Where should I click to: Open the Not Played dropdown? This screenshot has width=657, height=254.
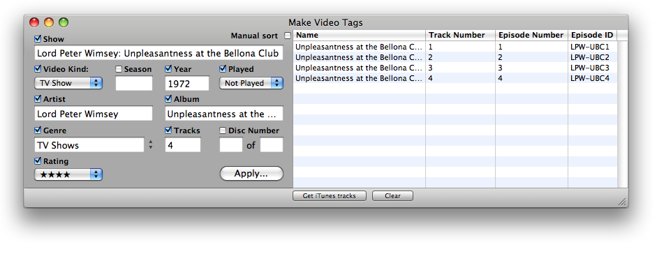click(251, 83)
